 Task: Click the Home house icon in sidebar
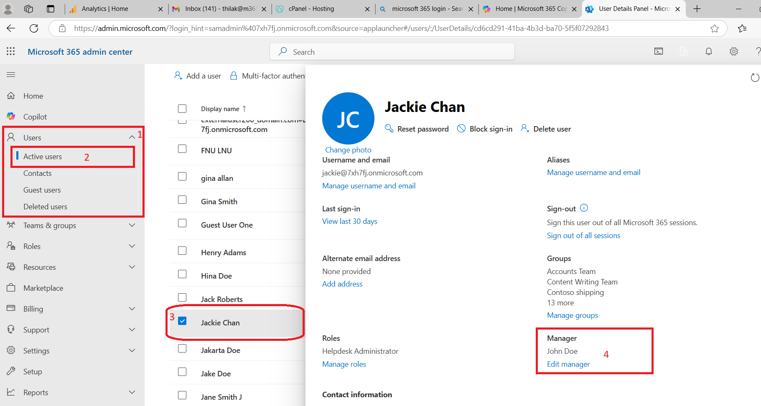pyautogui.click(x=11, y=96)
